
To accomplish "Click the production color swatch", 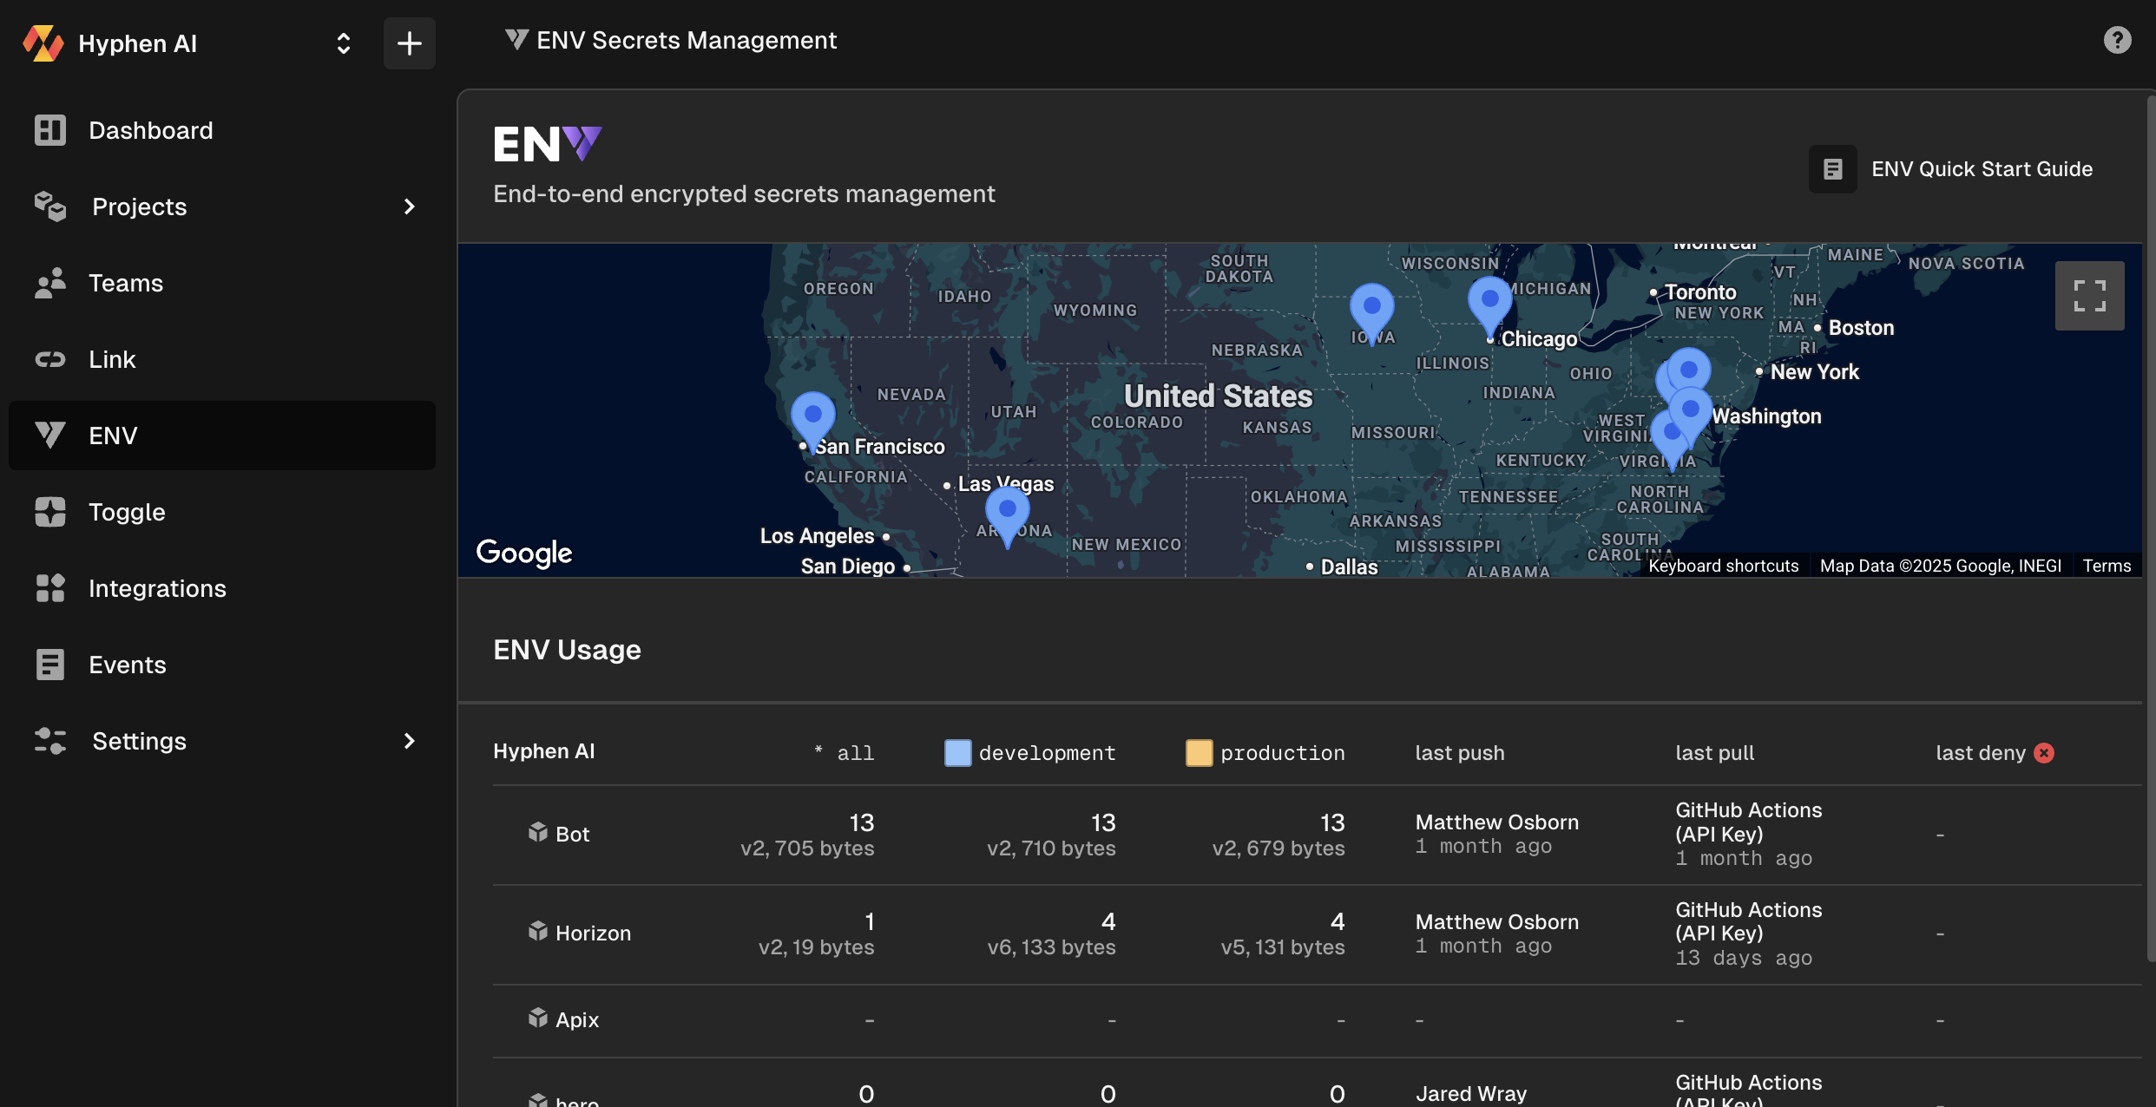I will click(1199, 753).
